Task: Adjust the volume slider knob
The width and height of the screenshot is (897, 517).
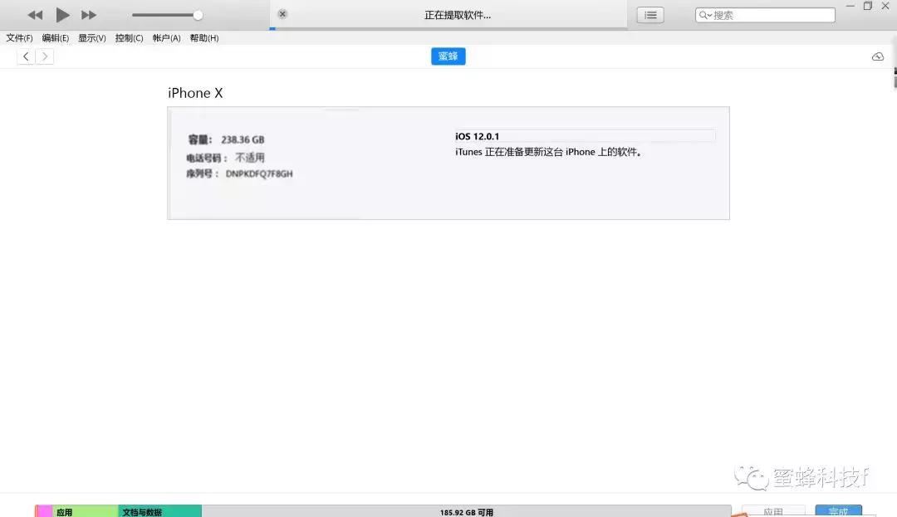Action: pyautogui.click(x=198, y=15)
